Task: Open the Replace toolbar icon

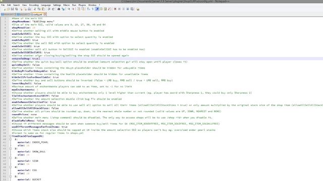Action: tap(63, 9)
